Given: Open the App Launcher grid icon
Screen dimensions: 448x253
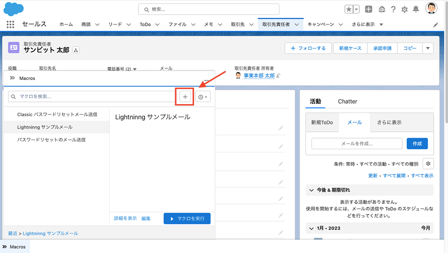Looking at the screenshot, I should pyautogui.click(x=10, y=24).
